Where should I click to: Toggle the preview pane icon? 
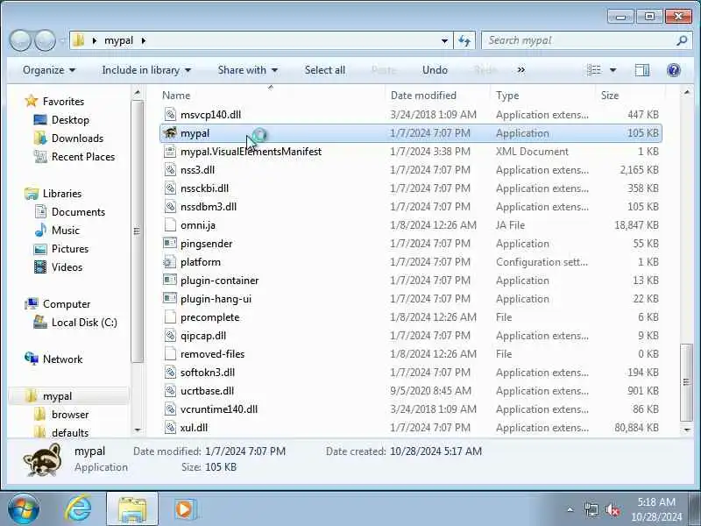(642, 70)
